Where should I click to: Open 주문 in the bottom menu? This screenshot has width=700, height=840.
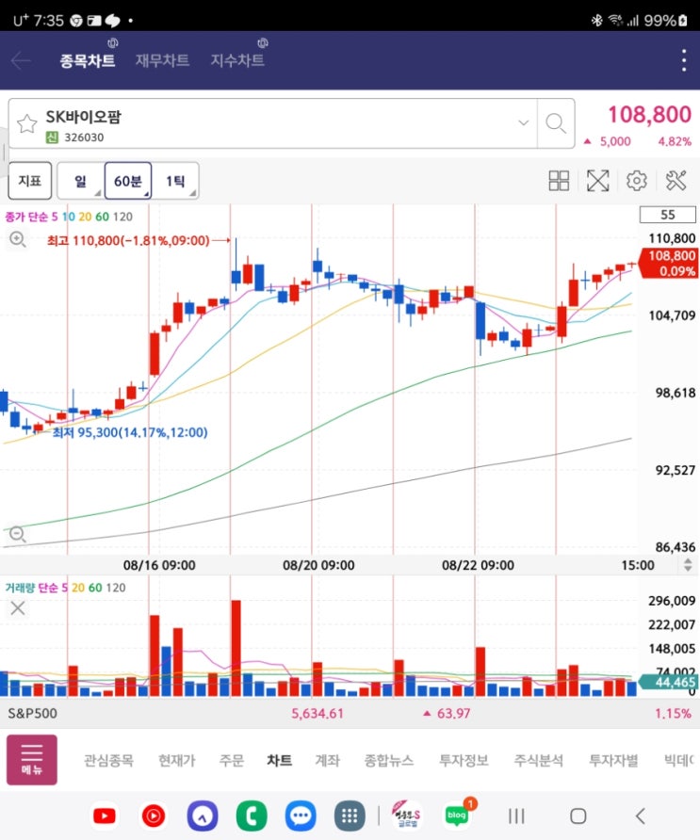point(232,760)
